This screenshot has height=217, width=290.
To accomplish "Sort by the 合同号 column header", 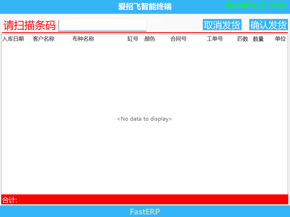I will pyautogui.click(x=178, y=39).
